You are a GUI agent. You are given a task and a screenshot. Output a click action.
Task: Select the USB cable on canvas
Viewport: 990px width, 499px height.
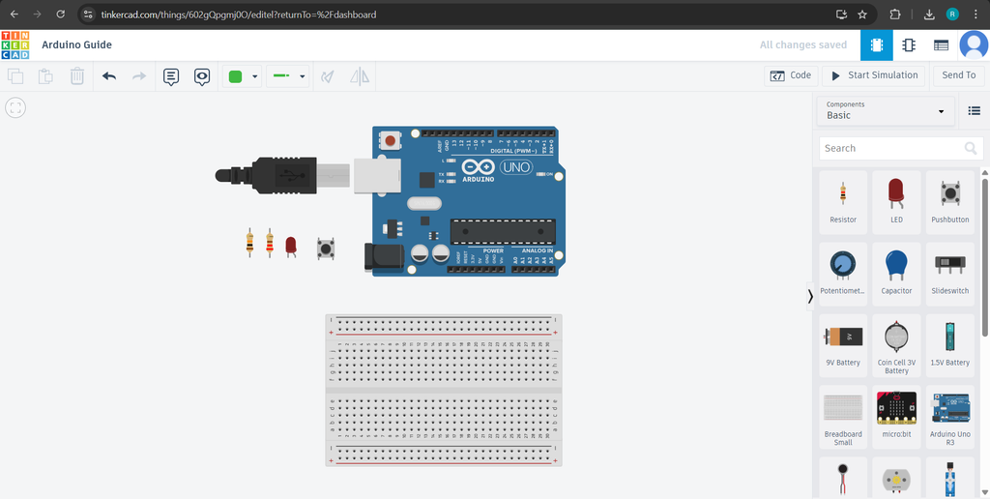pyautogui.click(x=282, y=174)
